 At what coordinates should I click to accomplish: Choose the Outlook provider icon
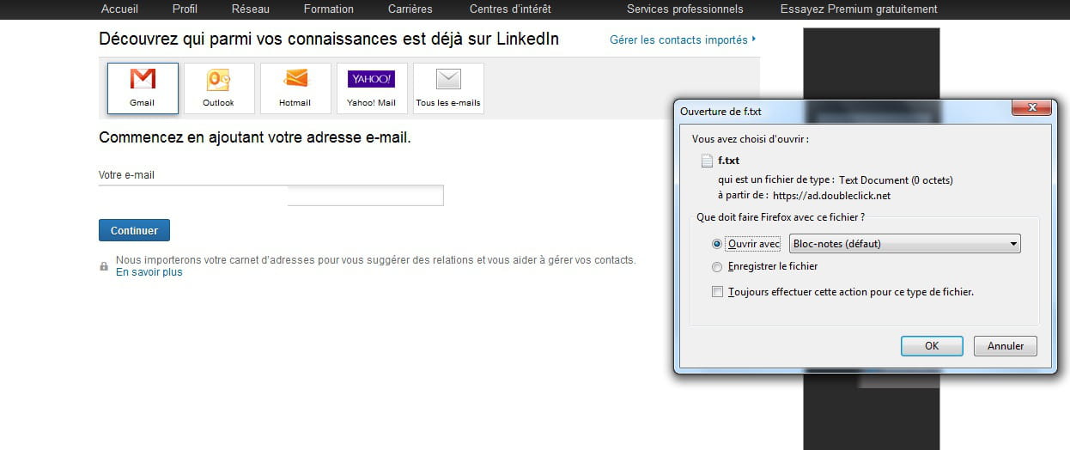tap(218, 80)
